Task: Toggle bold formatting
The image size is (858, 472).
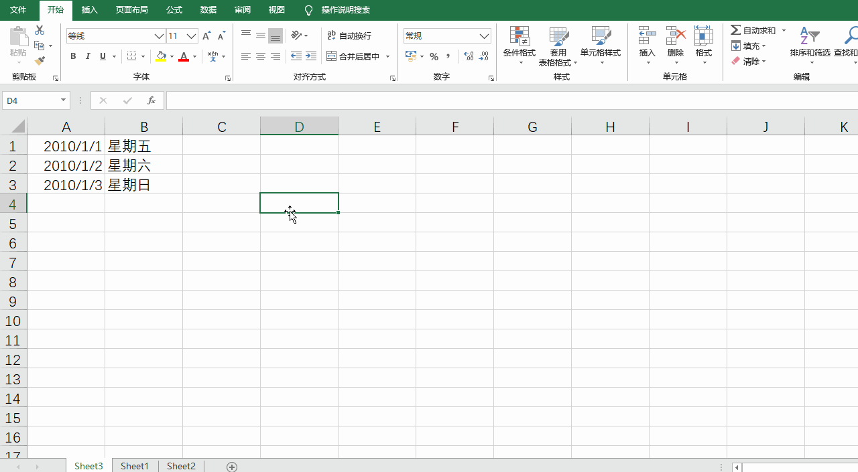Action: click(x=73, y=56)
